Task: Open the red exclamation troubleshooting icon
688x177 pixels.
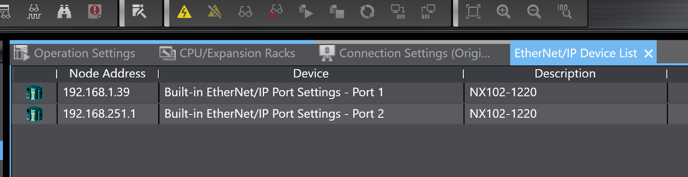Action: [x=95, y=12]
